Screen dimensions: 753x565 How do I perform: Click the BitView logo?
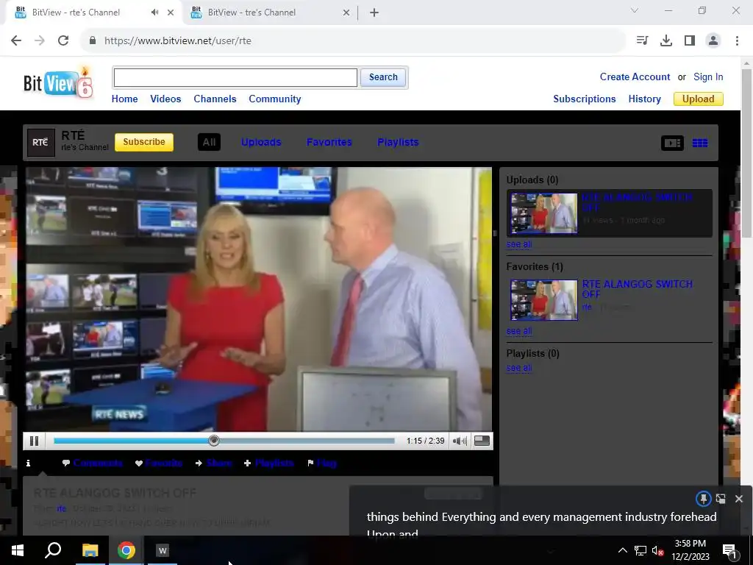click(x=58, y=82)
